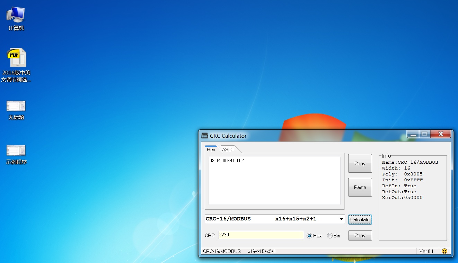
Task: Click the CRC Calculator title bar app icon
Action: (205, 136)
